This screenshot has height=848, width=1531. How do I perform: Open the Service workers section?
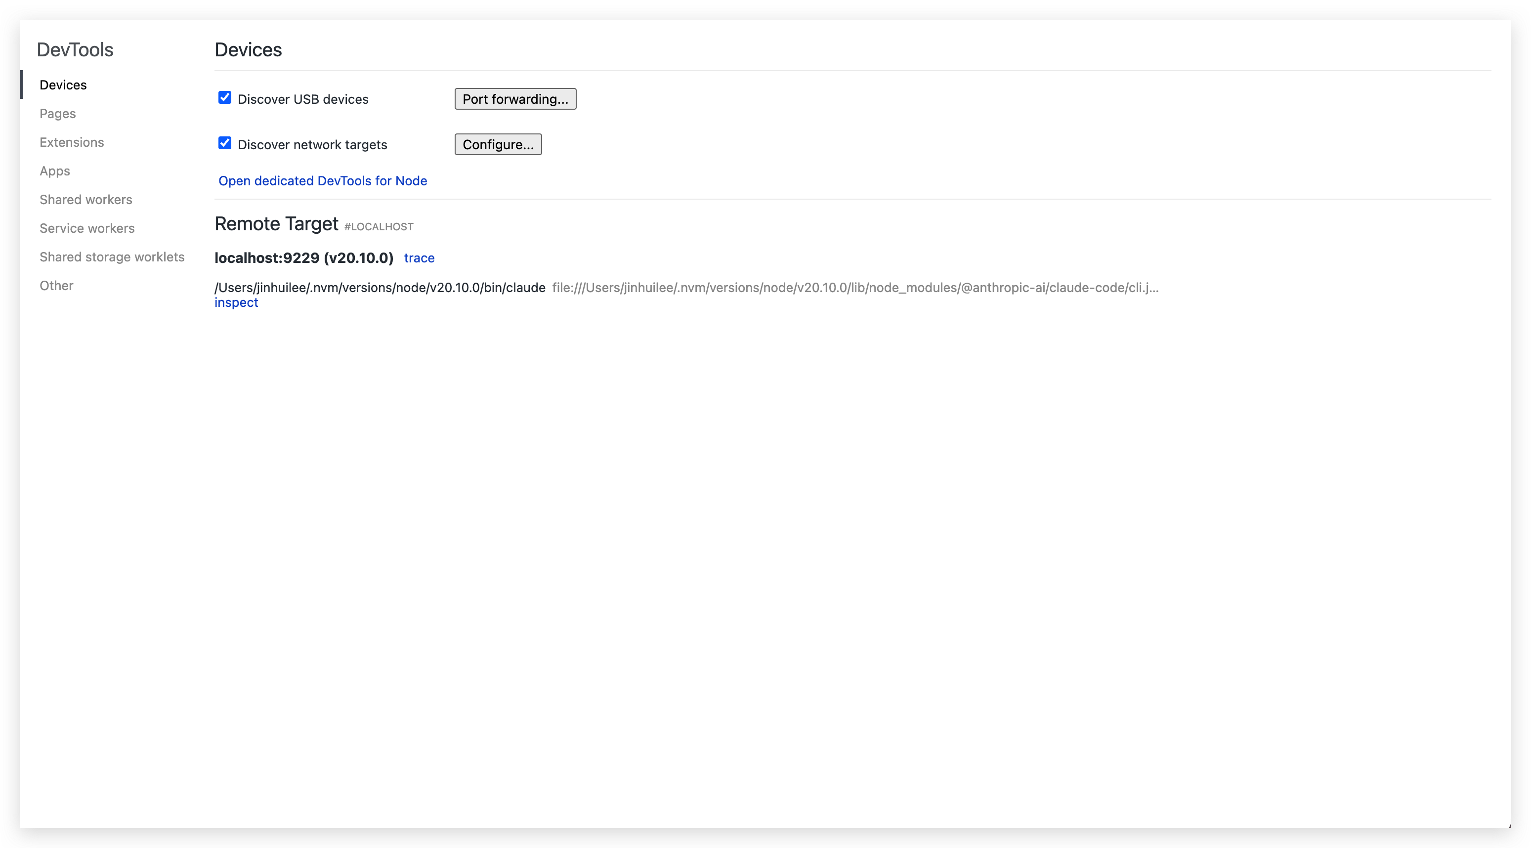[87, 228]
